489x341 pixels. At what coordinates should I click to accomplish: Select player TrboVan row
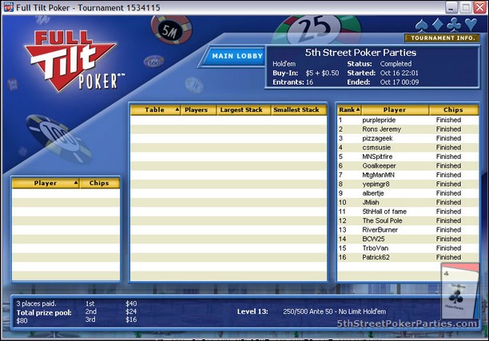(408, 248)
